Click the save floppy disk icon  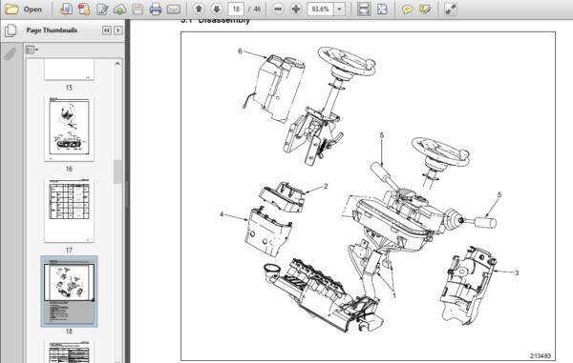point(138,10)
